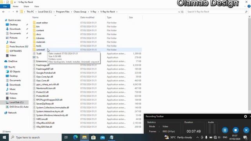The width and height of the screenshot is (251, 141).
Task: Open Explorer help question mark icon
Action: pos(249,6)
